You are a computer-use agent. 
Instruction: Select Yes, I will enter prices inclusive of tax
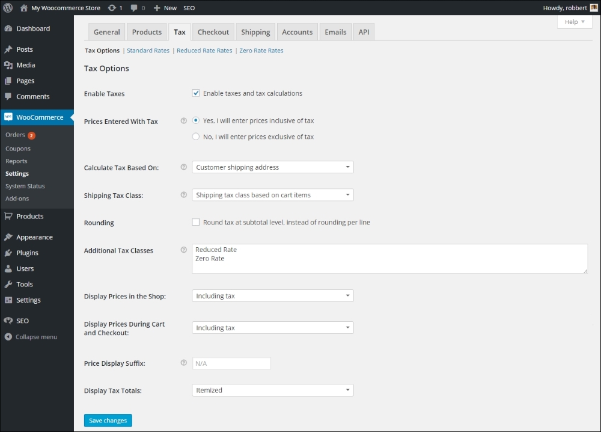click(196, 120)
